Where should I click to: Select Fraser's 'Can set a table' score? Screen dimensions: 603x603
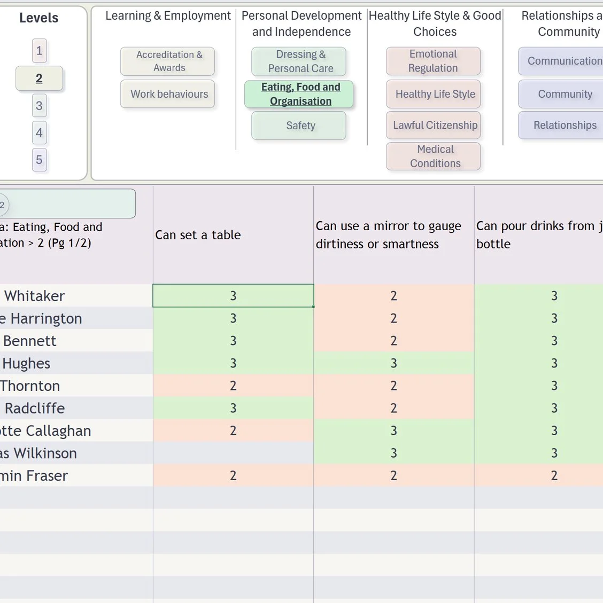click(x=233, y=476)
